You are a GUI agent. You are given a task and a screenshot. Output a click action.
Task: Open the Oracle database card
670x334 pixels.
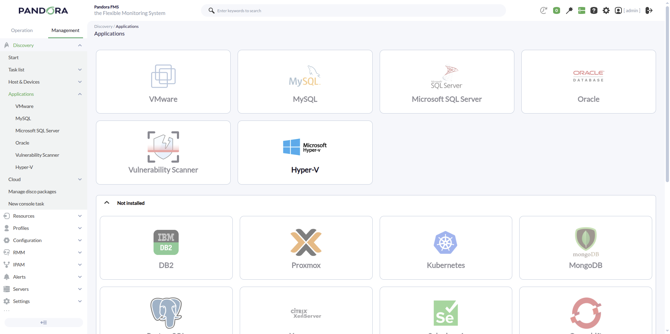tap(588, 81)
